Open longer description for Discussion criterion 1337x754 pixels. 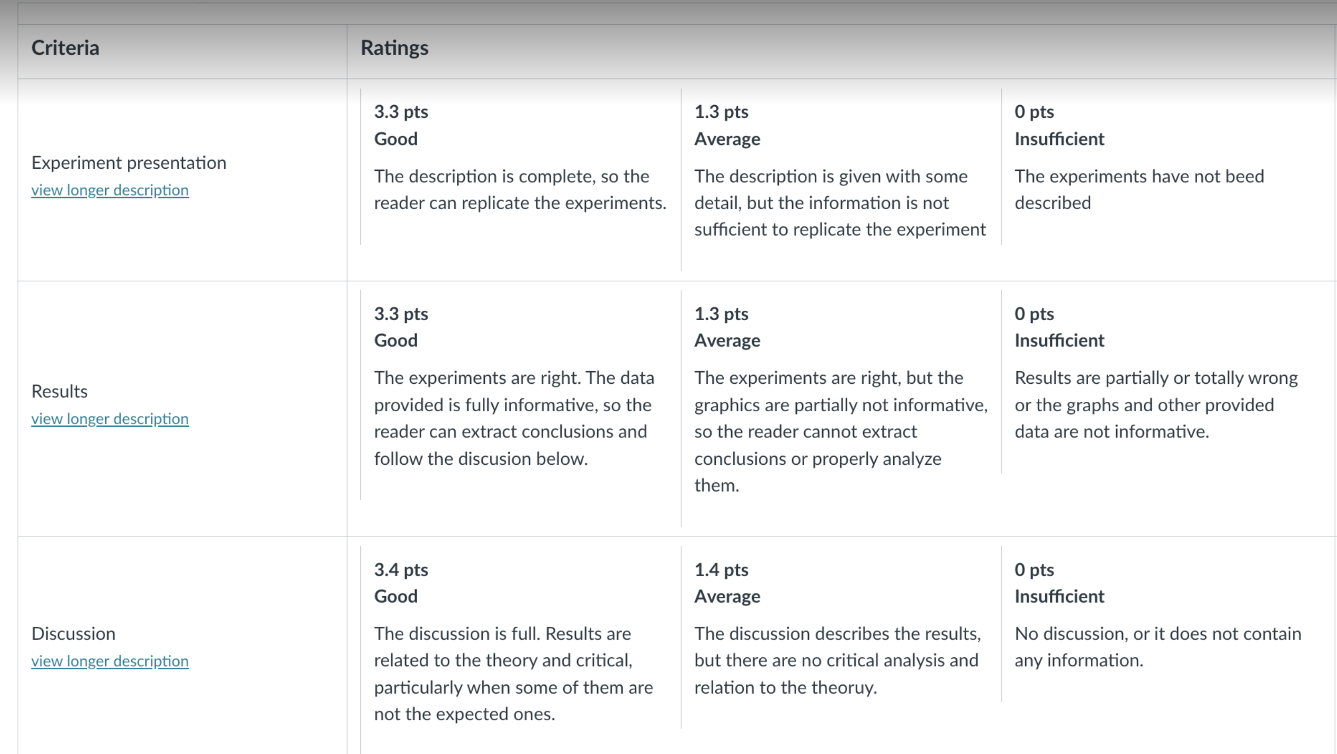click(x=110, y=661)
